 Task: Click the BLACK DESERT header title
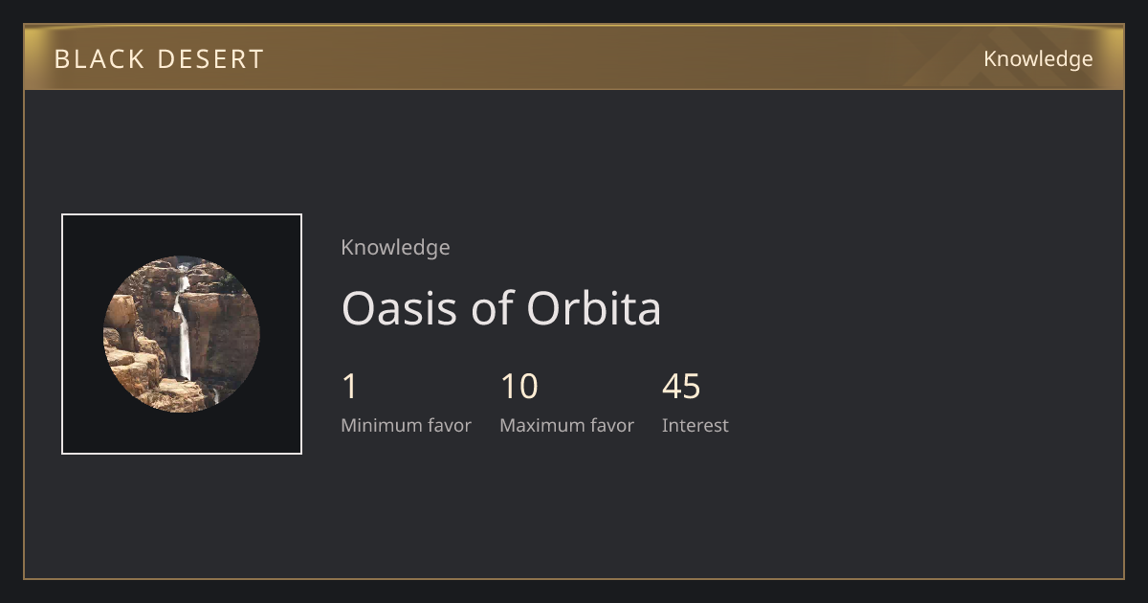pos(159,59)
